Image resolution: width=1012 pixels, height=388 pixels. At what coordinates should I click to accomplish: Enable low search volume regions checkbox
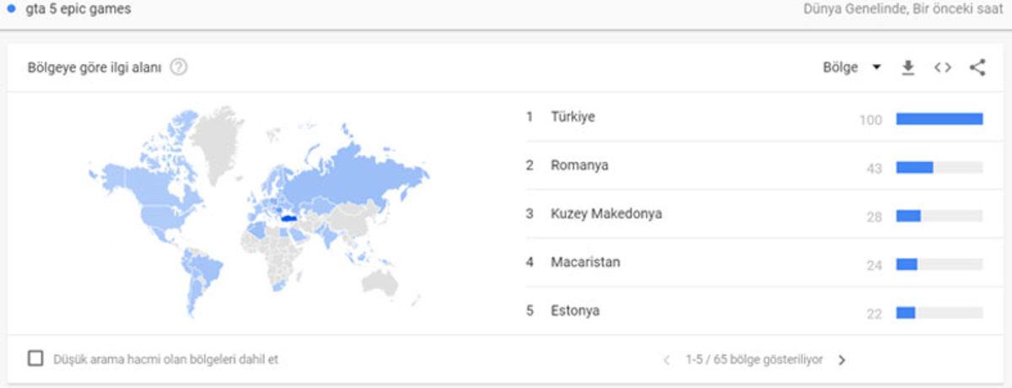click(x=35, y=358)
